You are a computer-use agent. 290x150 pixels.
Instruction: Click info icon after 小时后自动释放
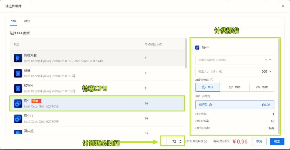point(205,141)
